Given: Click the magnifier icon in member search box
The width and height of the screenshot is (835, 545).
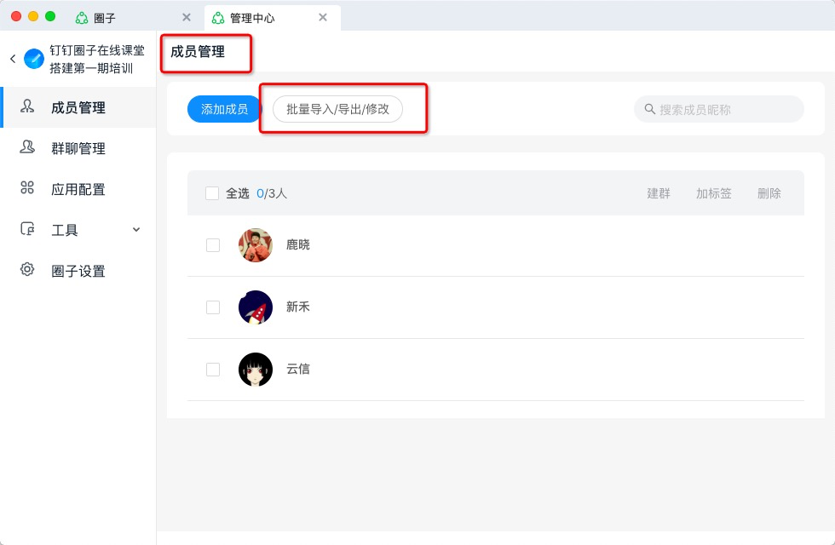Looking at the screenshot, I should point(649,109).
